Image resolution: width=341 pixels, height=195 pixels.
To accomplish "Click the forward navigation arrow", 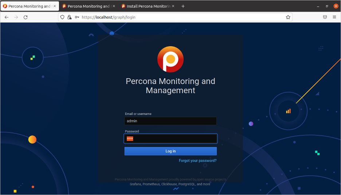I will [x=16, y=17].
